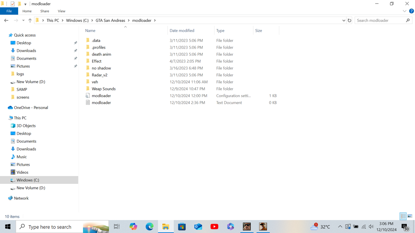This screenshot has height=233, width=415.
Task: Open the recent locations dropdown arrow
Action: pyautogui.click(x=23, y=20)
